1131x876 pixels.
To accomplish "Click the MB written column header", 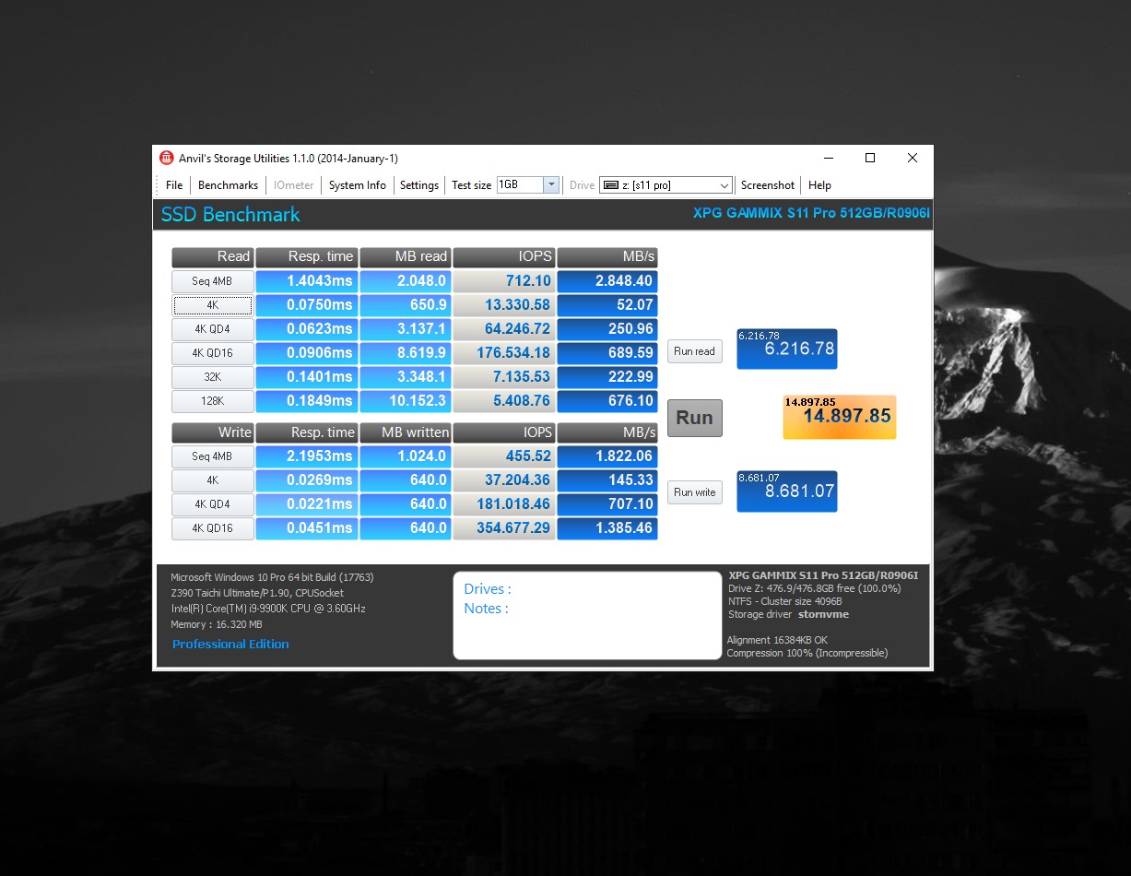I will (405, 432).
